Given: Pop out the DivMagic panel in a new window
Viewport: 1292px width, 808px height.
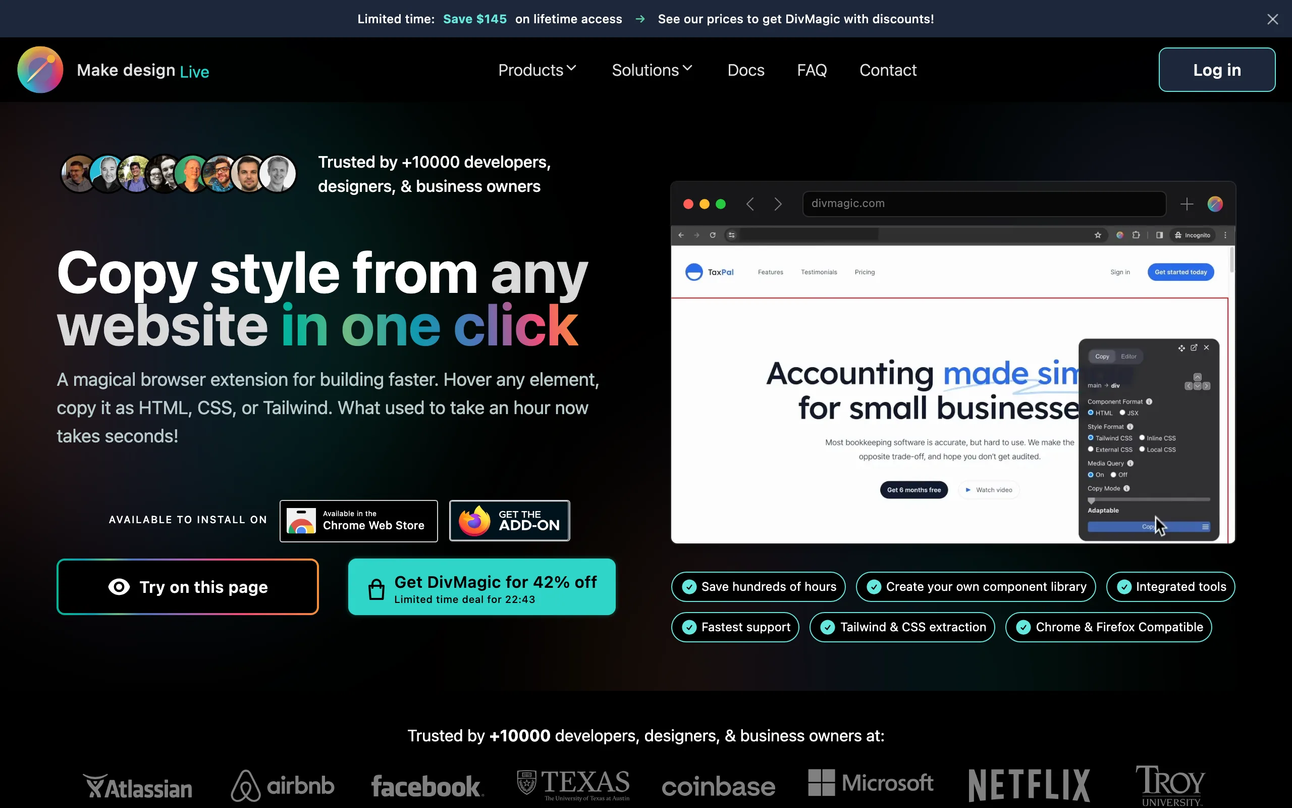Looking at the screenshot, I should 1194,347.
